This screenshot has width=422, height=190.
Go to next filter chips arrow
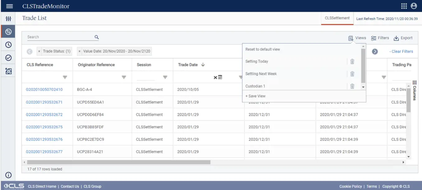pos(375,52)
